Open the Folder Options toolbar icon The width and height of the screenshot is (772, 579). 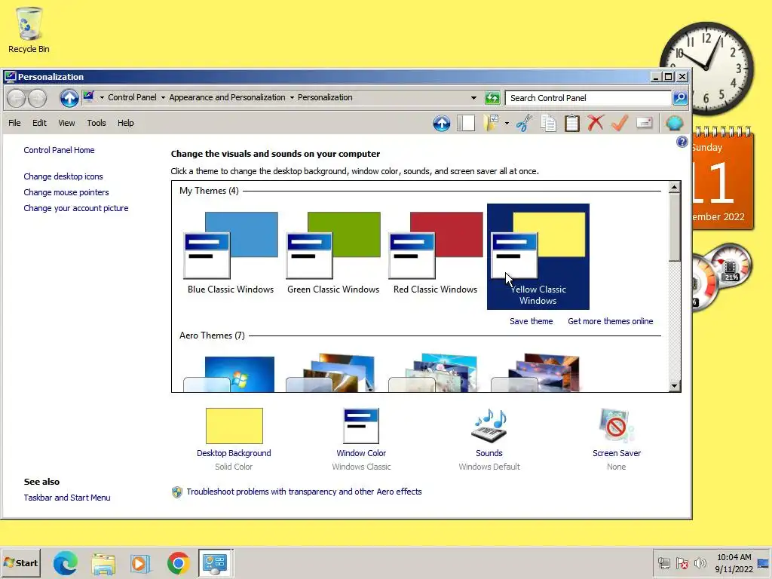click(492, 123)
